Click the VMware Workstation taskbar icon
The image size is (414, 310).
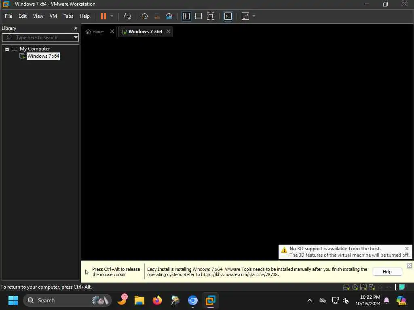pos(210,300)
